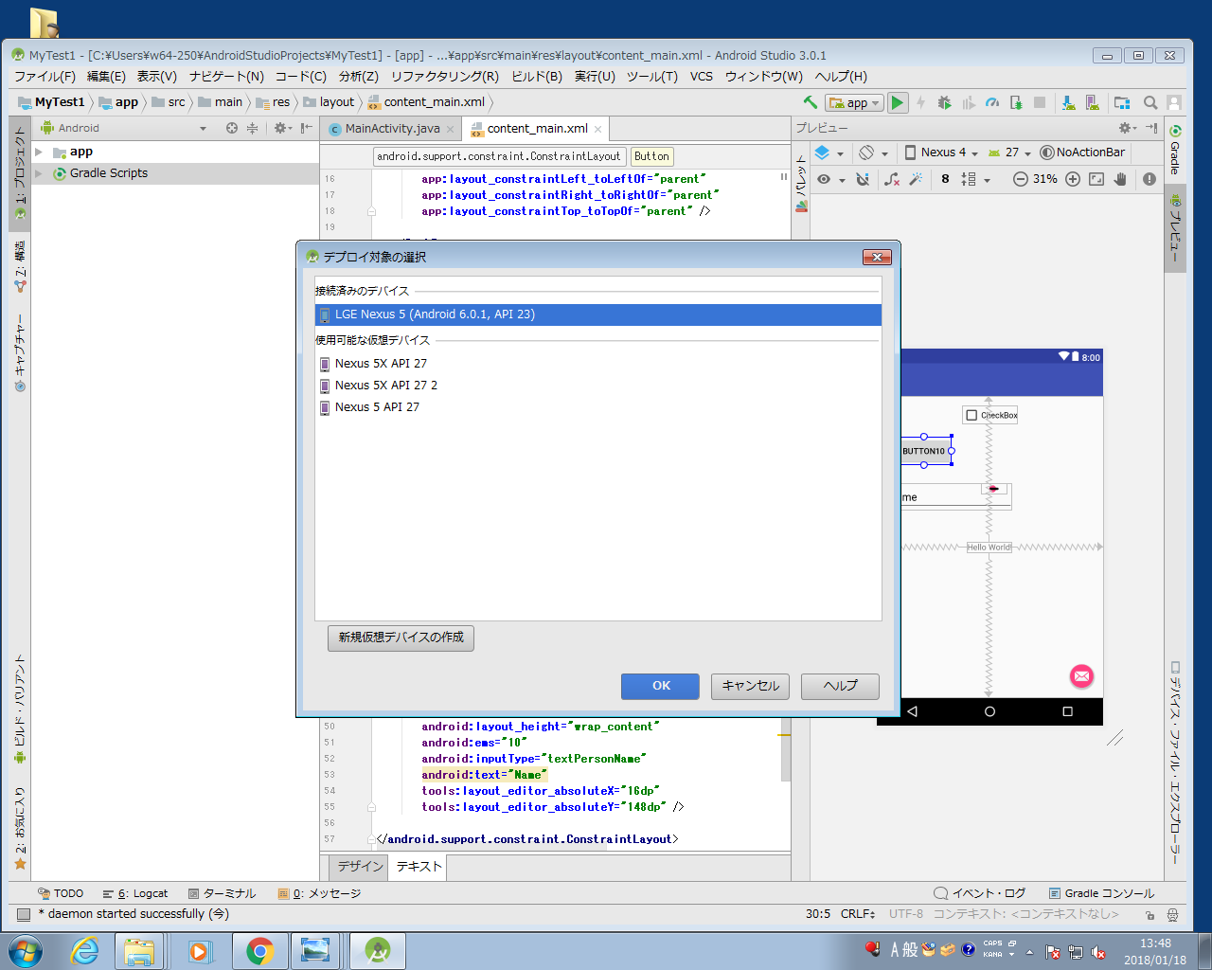Click NoActionBar theme selector
The height and width of the screenshot is (970, 1212).
[1082, 153]
